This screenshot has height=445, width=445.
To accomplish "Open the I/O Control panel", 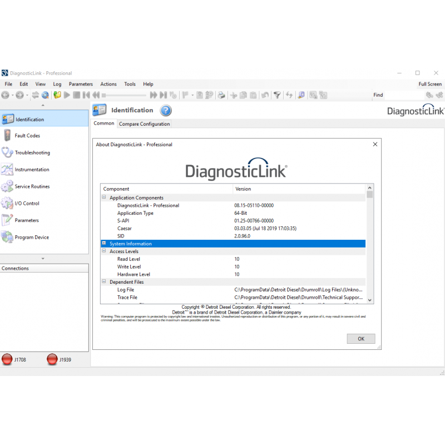I will (27, 204).
